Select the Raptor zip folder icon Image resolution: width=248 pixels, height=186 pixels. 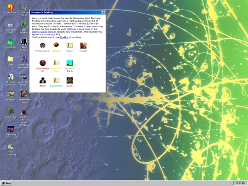pyautogui.click(x=70, y=47)
